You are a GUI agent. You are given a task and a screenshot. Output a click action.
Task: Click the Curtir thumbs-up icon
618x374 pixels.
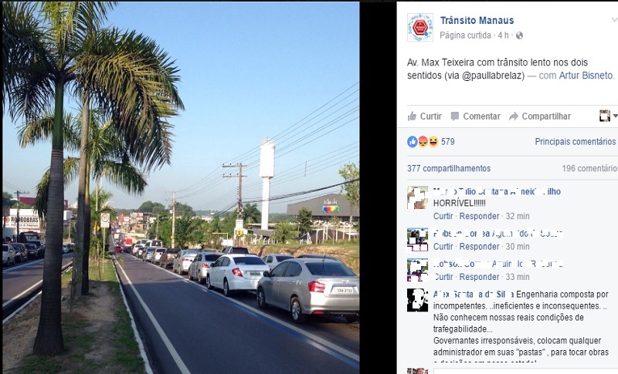(x=412, y=116)
